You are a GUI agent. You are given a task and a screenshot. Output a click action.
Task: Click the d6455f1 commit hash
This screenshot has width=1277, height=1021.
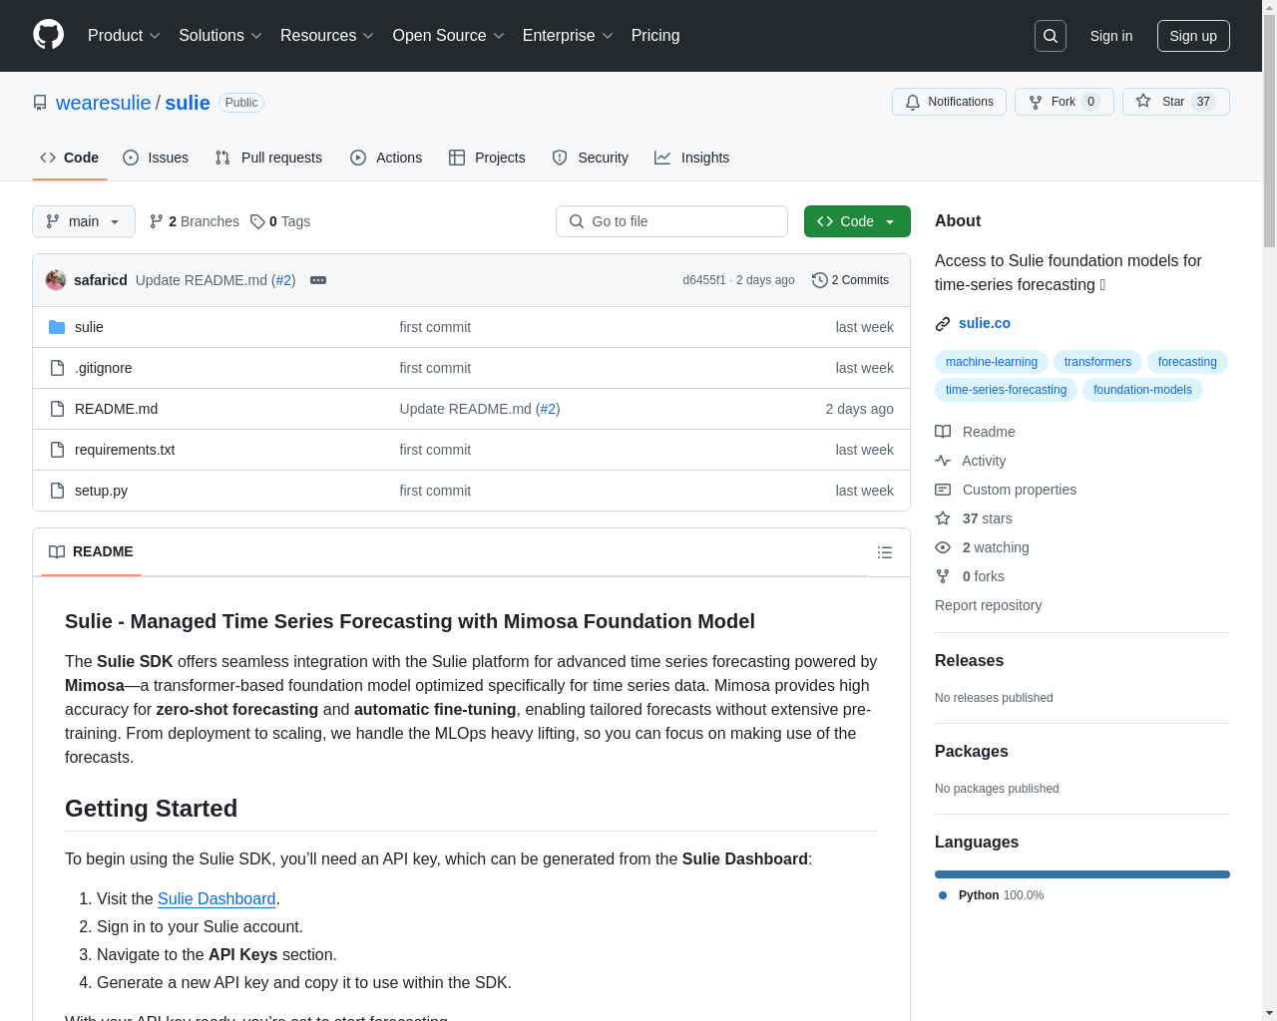tap(704, 280)
